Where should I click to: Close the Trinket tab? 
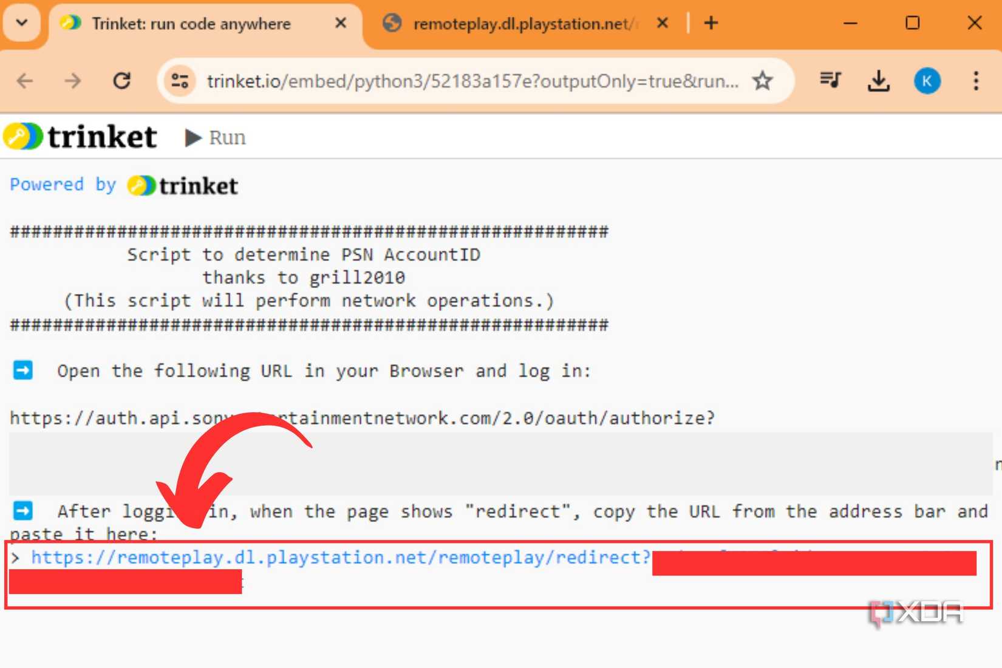click(341, 23)
